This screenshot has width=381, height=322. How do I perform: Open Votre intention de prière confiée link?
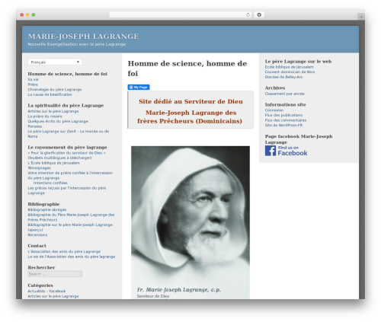[70, 175]
